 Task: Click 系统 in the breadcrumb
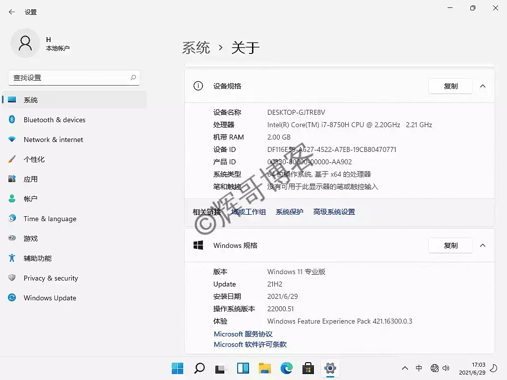[196, 48]
